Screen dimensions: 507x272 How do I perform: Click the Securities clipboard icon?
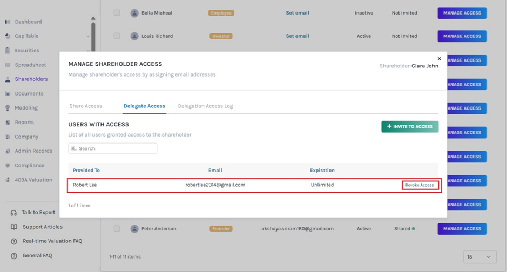[8, 50]
